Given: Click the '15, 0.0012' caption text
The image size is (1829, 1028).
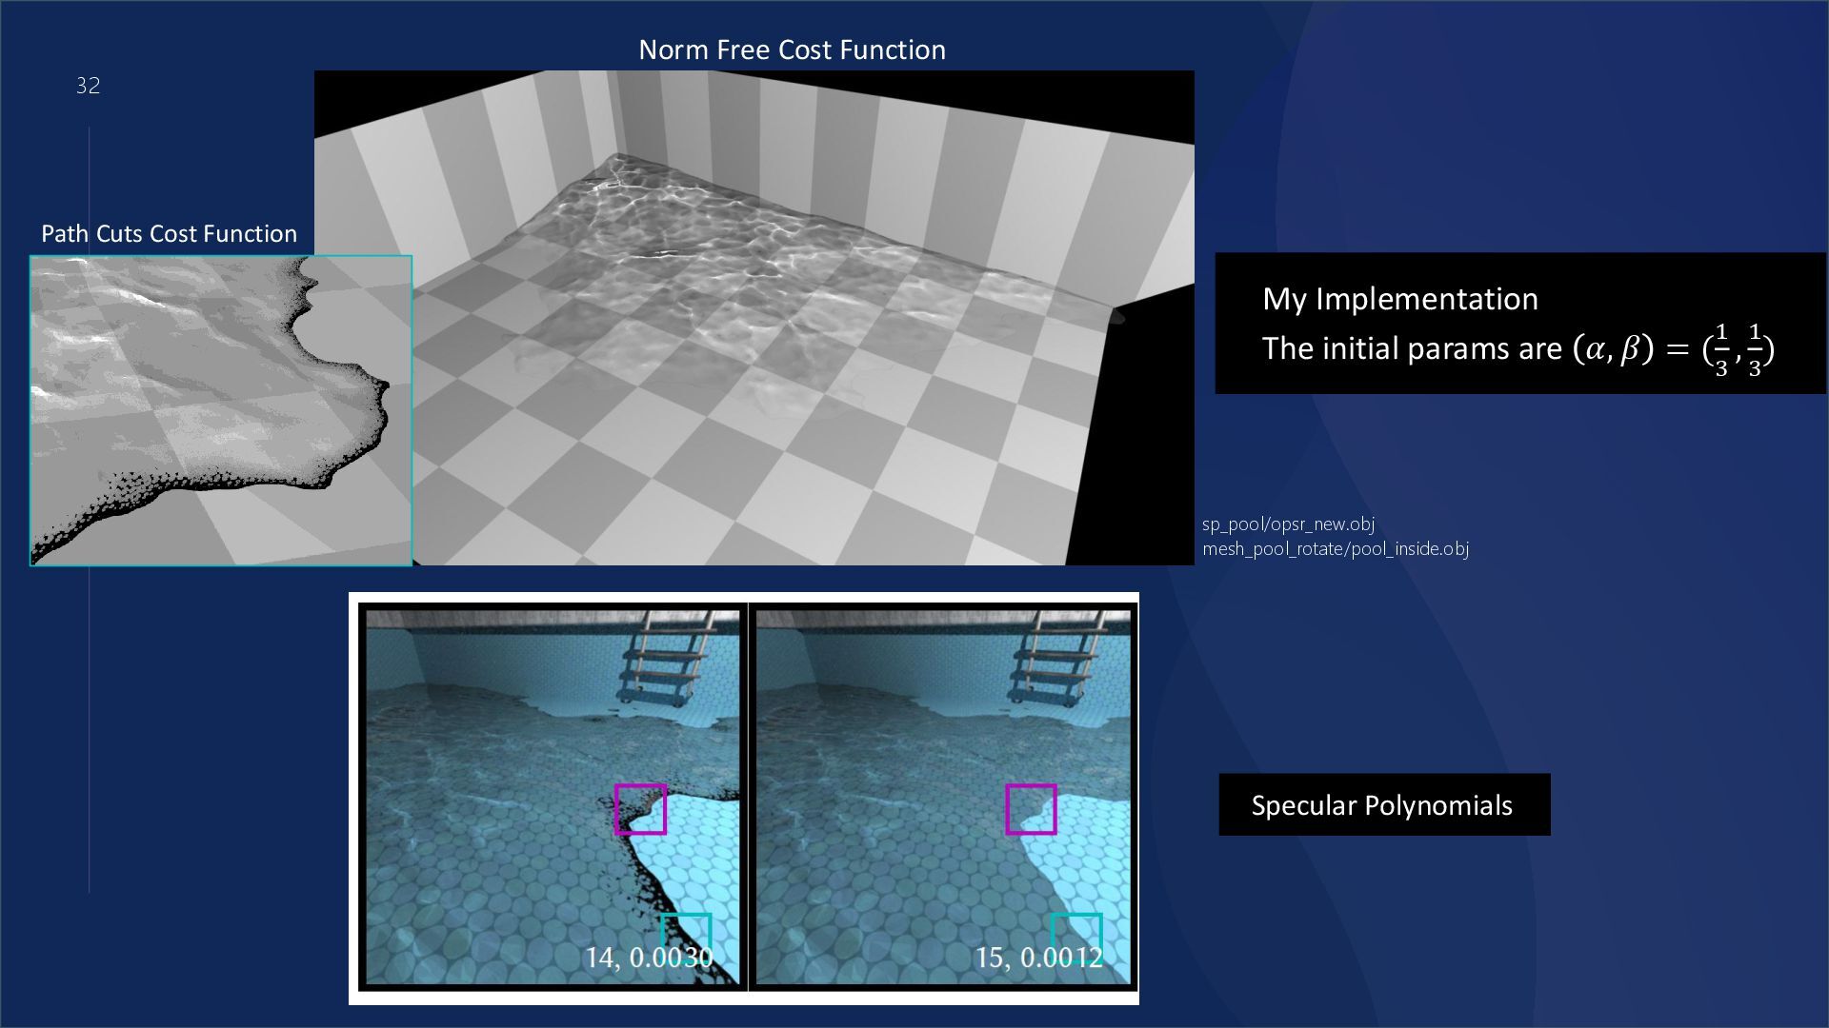Looking at the screenshot, I should (x=1038, y=957).
